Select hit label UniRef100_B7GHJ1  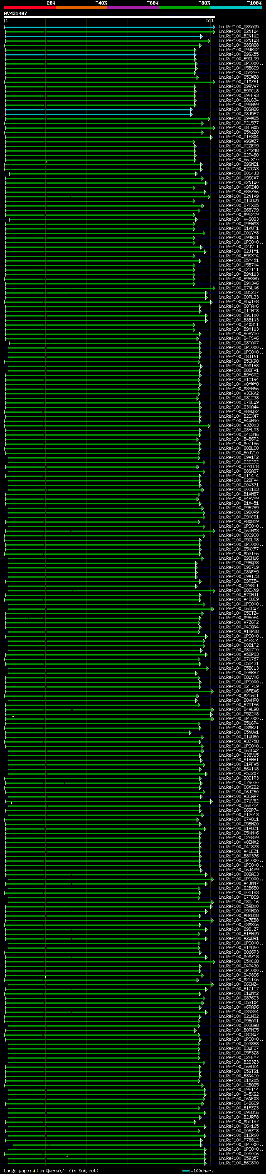pyautogui.click(x=239, y=595)
